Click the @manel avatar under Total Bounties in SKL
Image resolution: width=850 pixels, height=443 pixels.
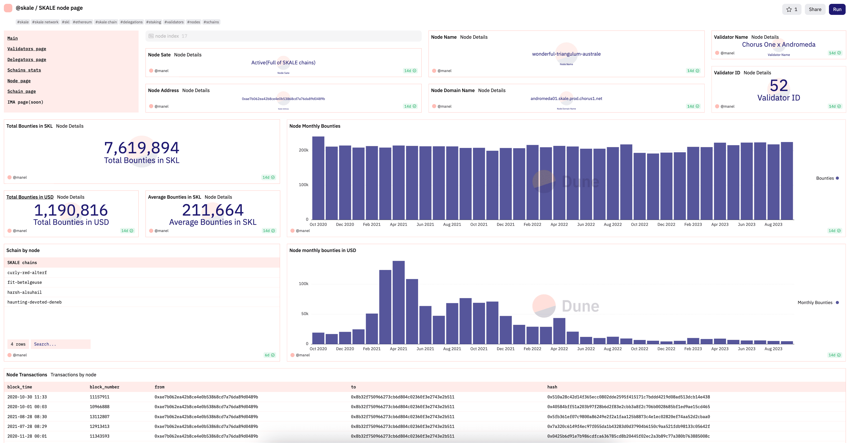pos(9,177)
